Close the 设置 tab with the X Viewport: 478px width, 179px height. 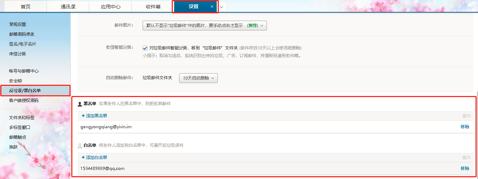click(212, 7)
